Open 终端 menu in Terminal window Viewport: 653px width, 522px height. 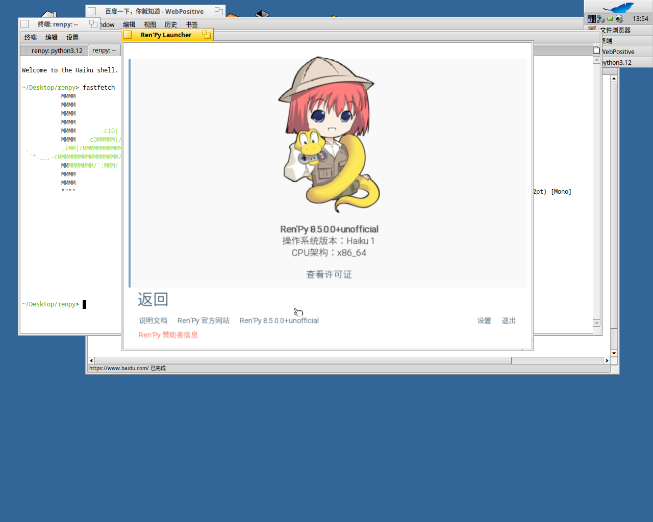[x=31, y=37]
